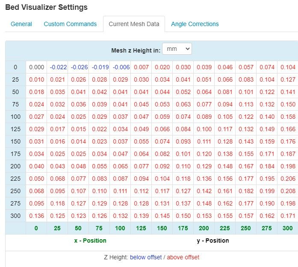Click the y - Position axis label
Image resolution: width=298 pixels, height=267 pixels.
[x=213, y=241]
